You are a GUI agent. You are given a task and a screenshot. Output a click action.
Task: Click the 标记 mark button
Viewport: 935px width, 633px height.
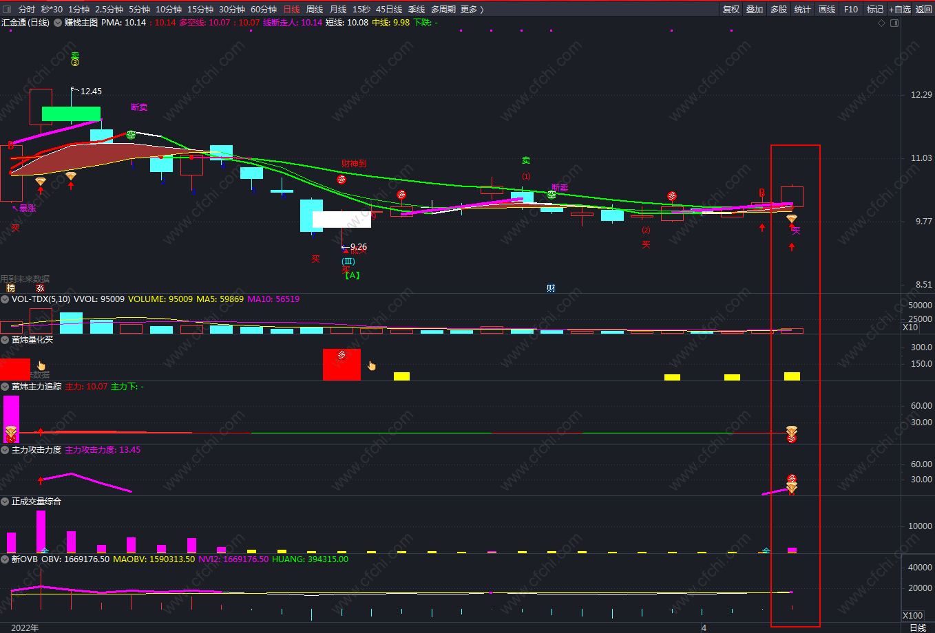click(875, 9)
